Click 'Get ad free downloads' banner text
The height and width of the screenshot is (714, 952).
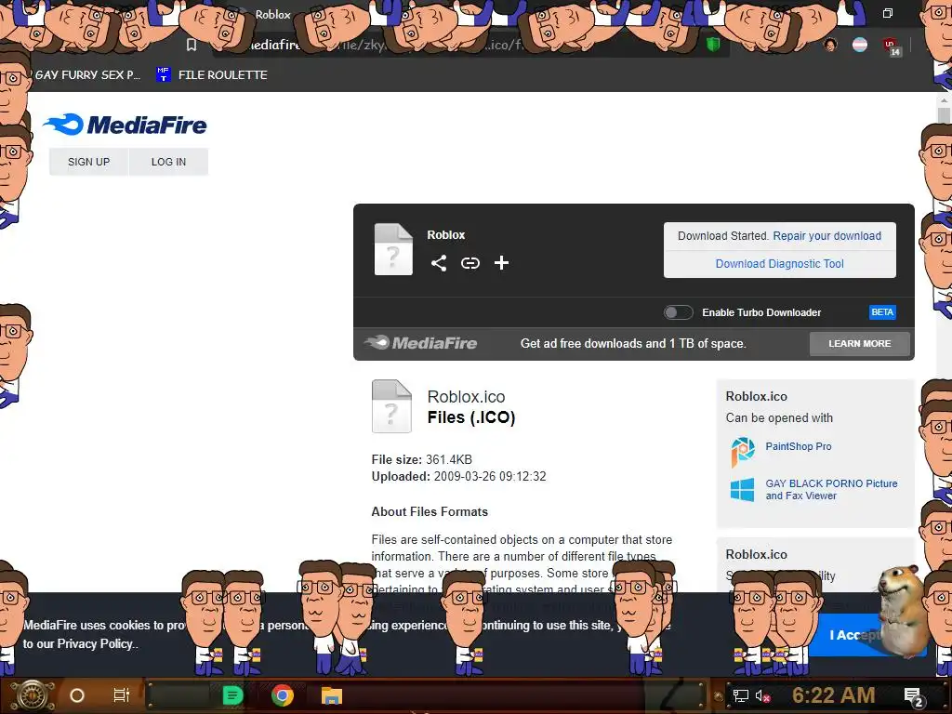[x=632, y=344]
